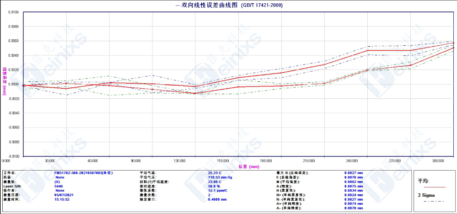The image size is (457, 214).
Task: Click the 平均 legend label
Action: pyautogui.click(x=424, y=181)
